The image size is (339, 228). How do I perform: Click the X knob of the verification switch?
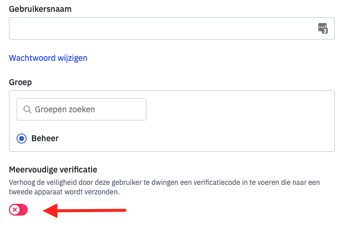(15, 210)
